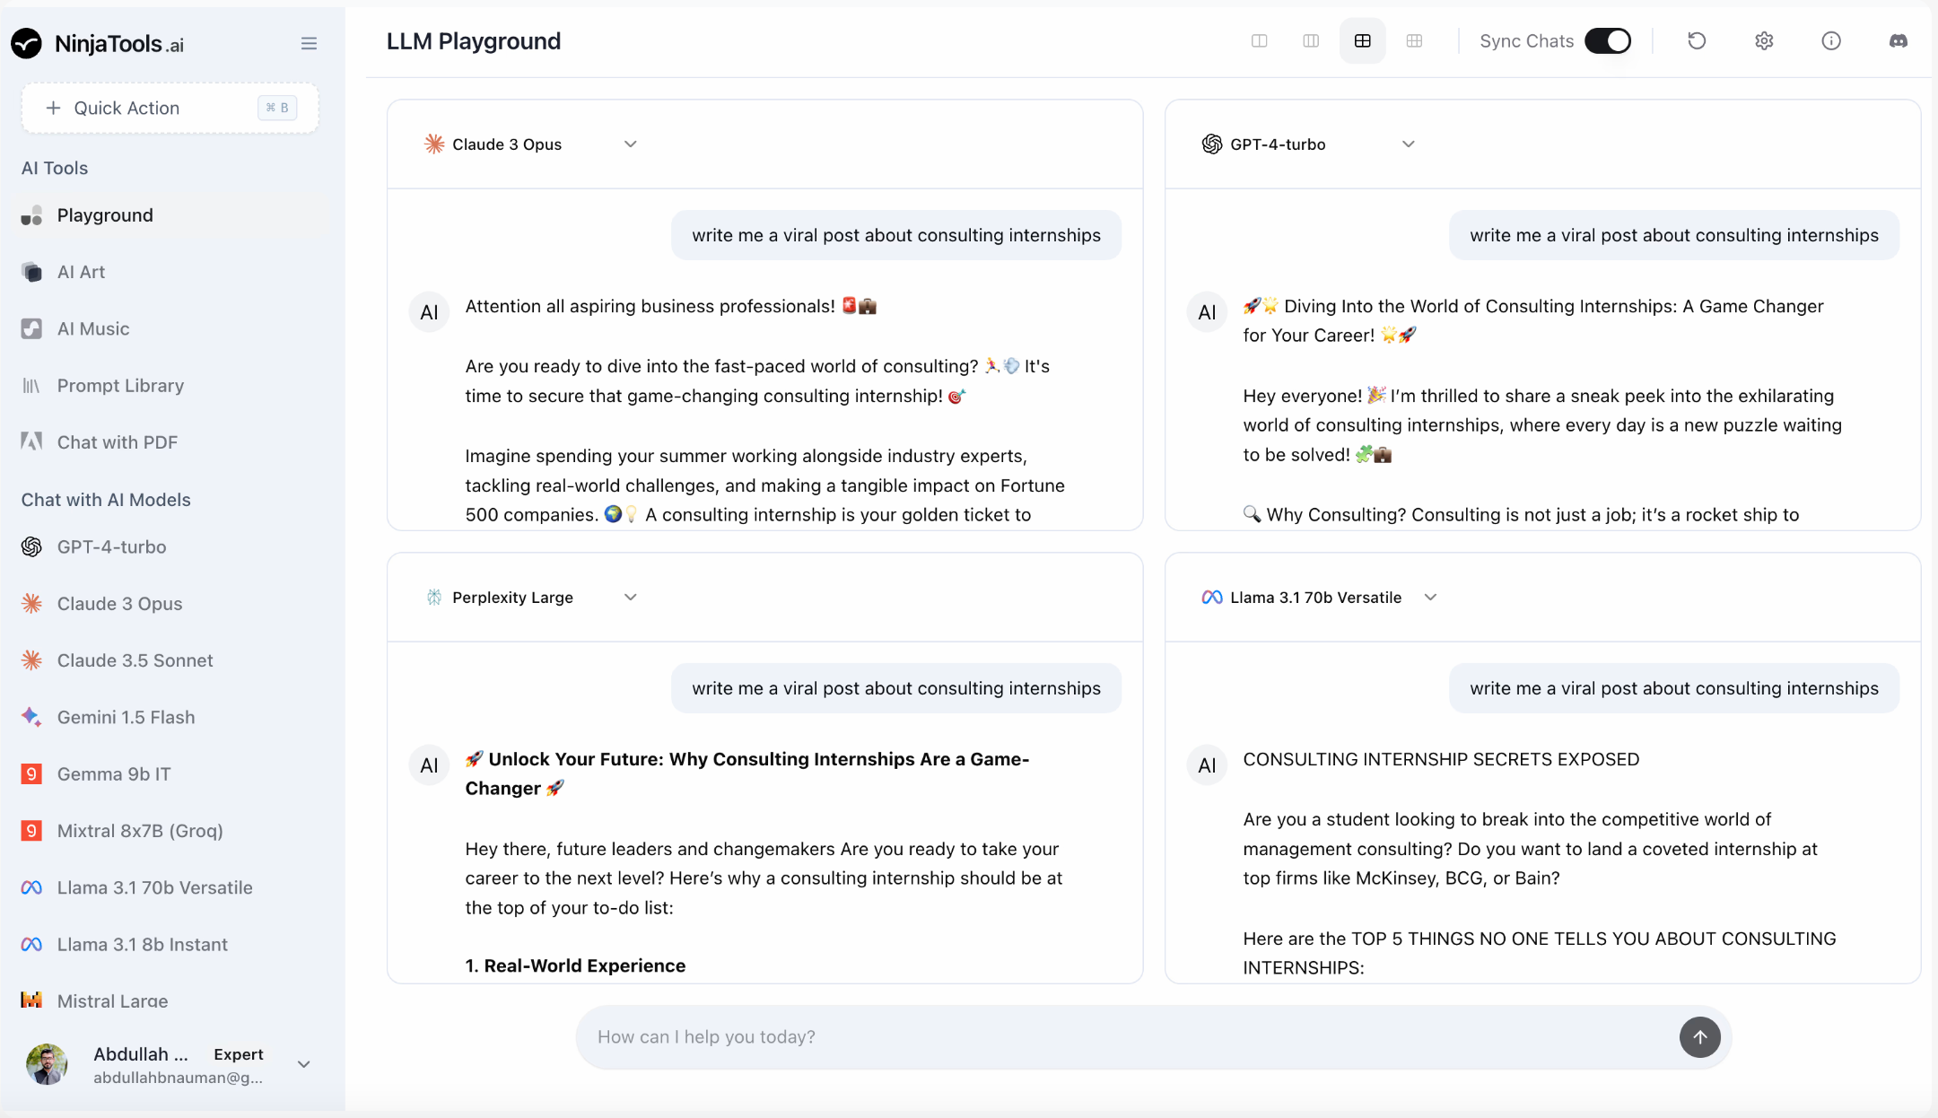Click Claude 3.5 Sonnet starburst icon

[32, 660]
